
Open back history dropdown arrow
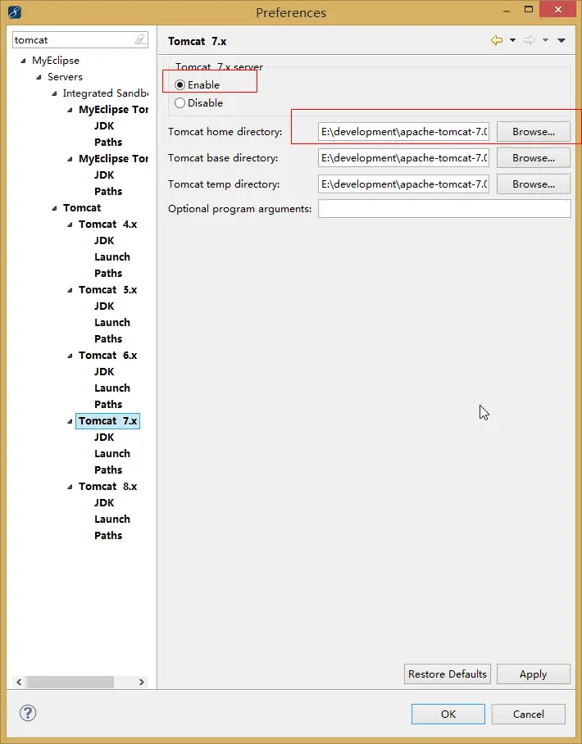[x=512, y=40]
